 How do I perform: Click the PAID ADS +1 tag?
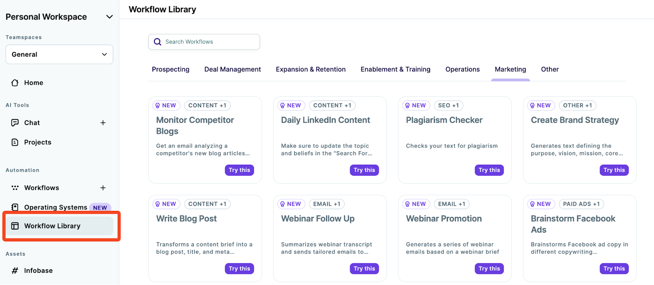click(581, 204)
